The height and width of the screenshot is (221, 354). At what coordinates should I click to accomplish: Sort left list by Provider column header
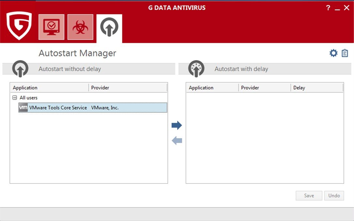128,88
